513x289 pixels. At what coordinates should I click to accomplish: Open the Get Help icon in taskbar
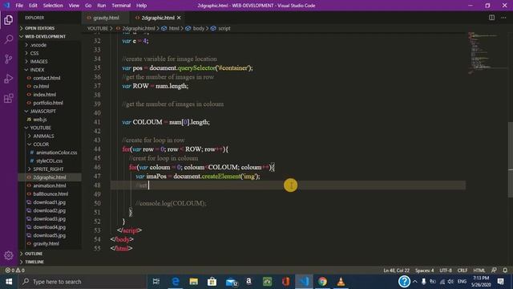404,282
